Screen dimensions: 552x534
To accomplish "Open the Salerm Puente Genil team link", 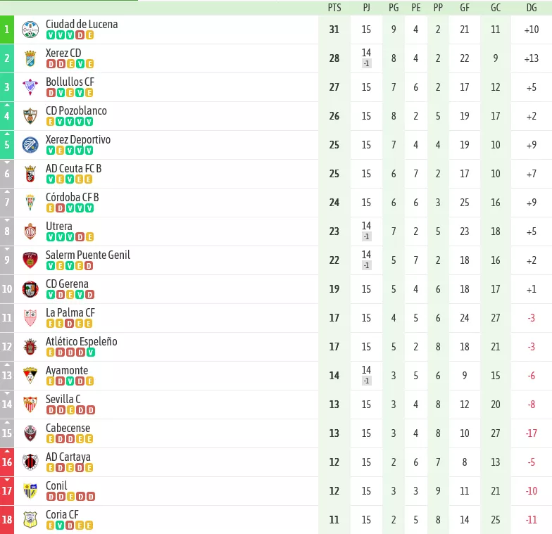I will click(87, 255).
